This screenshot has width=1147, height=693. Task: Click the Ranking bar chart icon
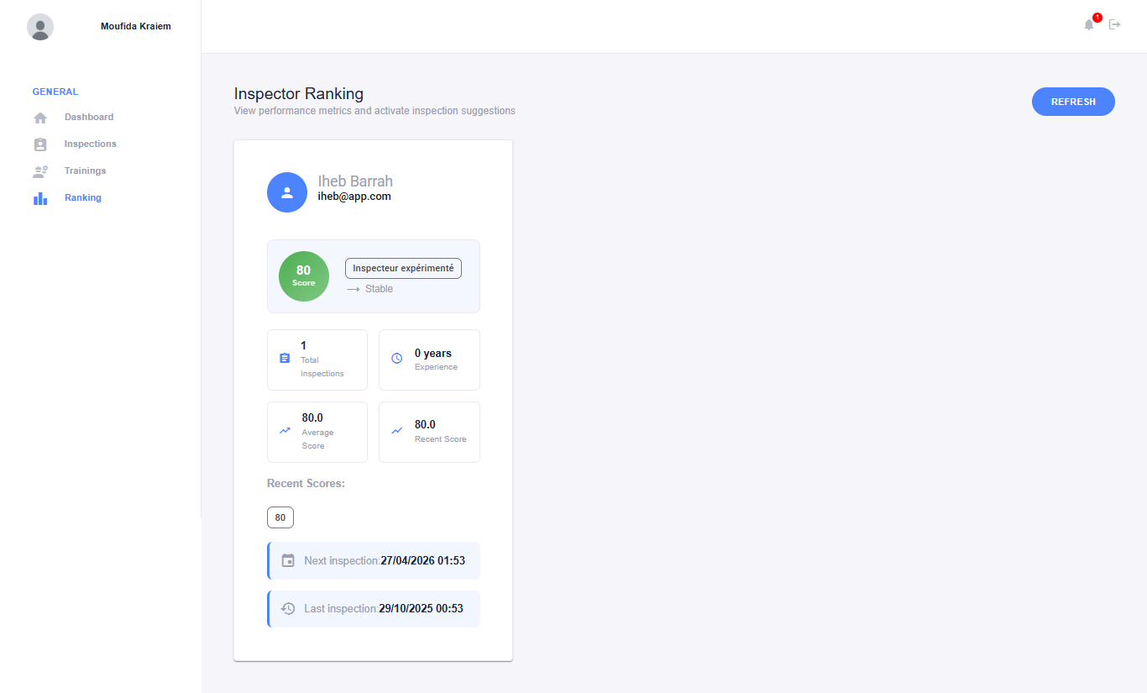[x=40, y=198]
